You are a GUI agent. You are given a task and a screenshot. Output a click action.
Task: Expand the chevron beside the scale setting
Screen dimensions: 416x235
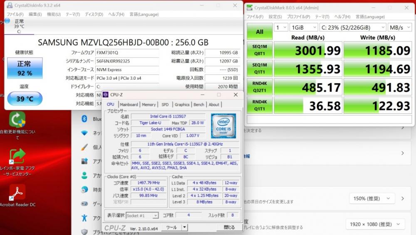click(x=402, y=198)
